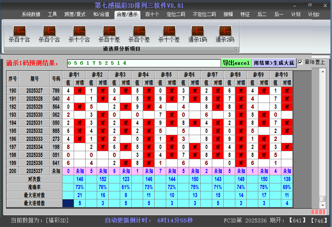Switch to the 百十个 tab
Image resolution: width=332 pixels, height=227 pixels.
(152, 15)
